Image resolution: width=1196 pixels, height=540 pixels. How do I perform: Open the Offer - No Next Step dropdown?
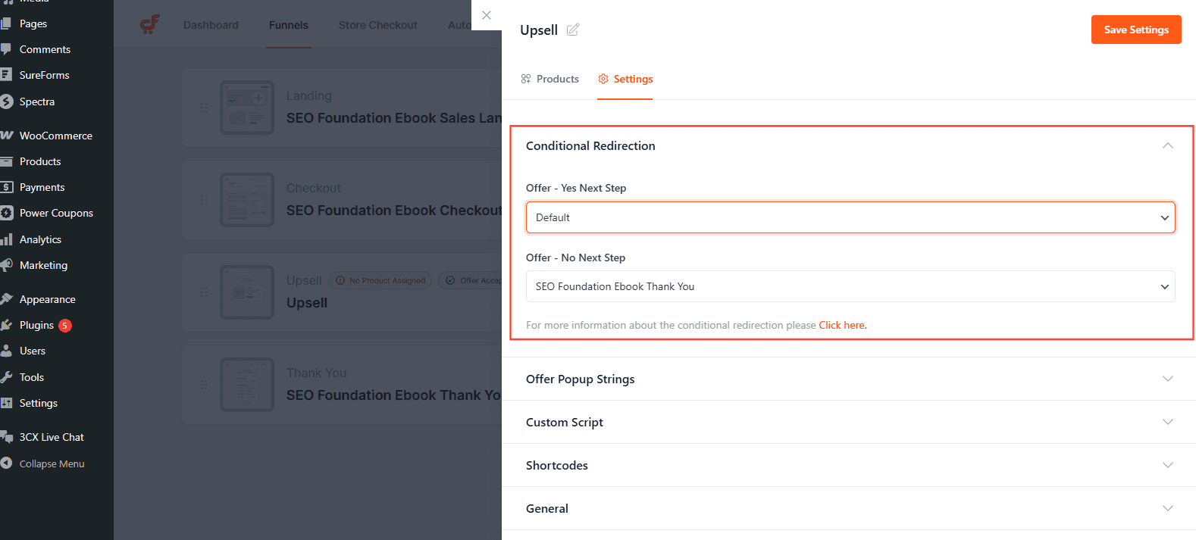[x=850, y=286]
